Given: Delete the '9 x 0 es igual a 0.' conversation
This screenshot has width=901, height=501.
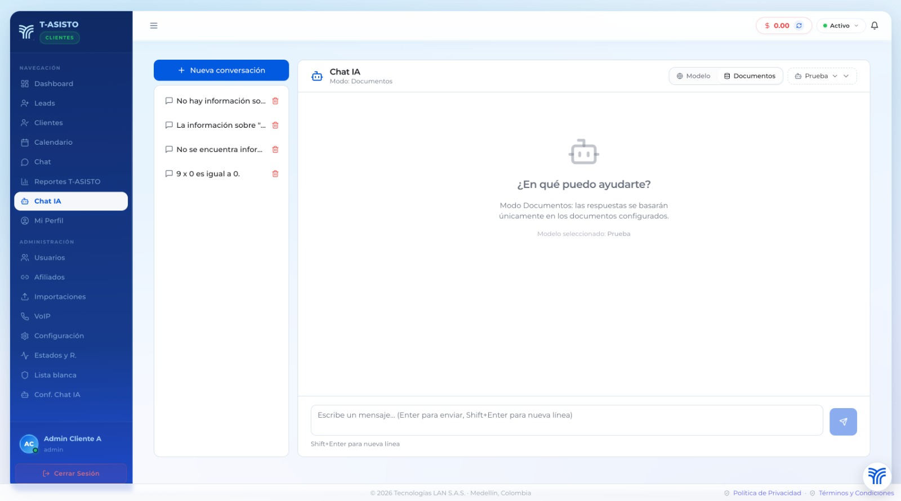Looking at the screenshot, I should tap(275, 174).
